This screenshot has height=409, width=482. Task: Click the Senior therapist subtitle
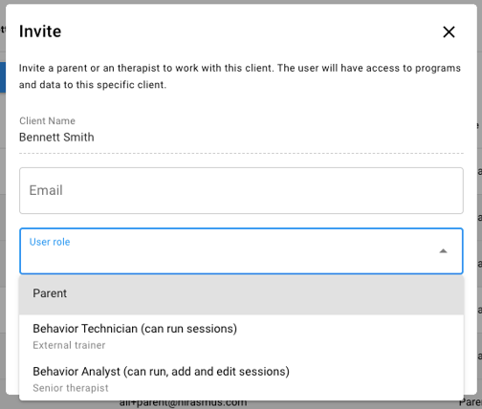[71, 388]
